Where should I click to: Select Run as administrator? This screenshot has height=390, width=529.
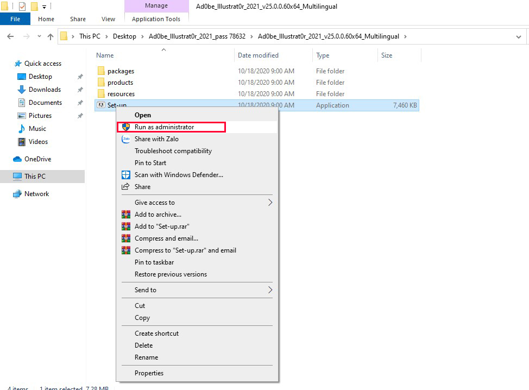[164, 127]
